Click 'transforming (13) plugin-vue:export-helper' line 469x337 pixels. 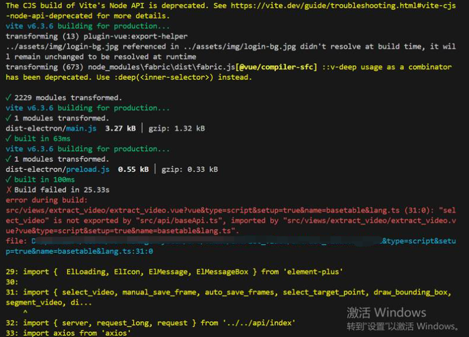click(97, 36)
